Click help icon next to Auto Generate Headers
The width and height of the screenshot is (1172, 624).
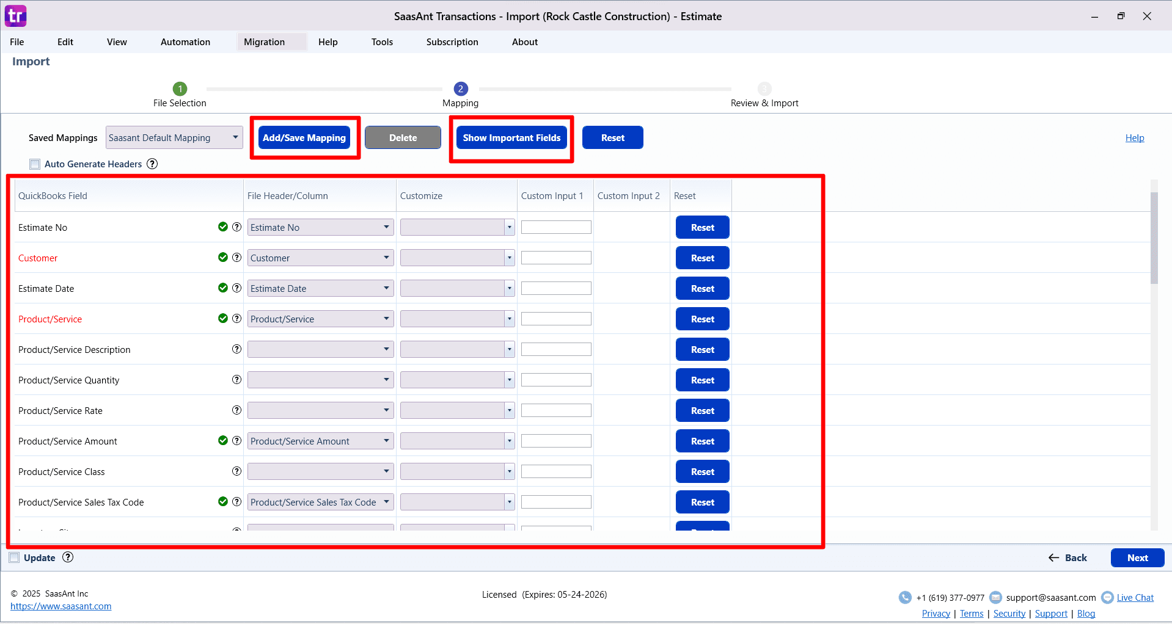152,164
